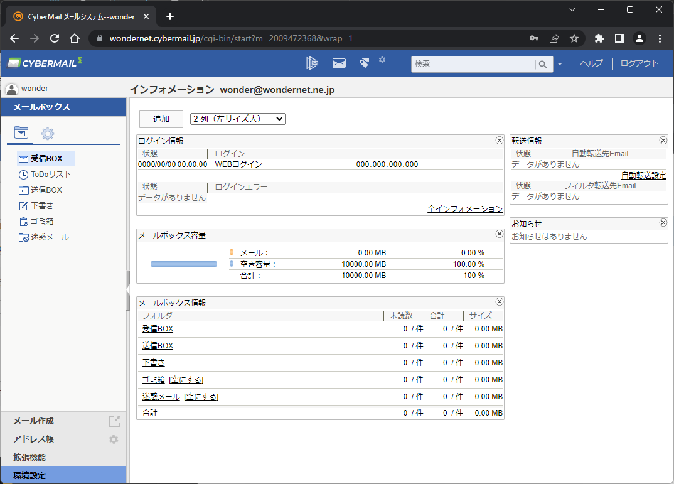674x484 pixels.
Task: Select the mailbox folder view tab icon
Action: pos(21,132)
